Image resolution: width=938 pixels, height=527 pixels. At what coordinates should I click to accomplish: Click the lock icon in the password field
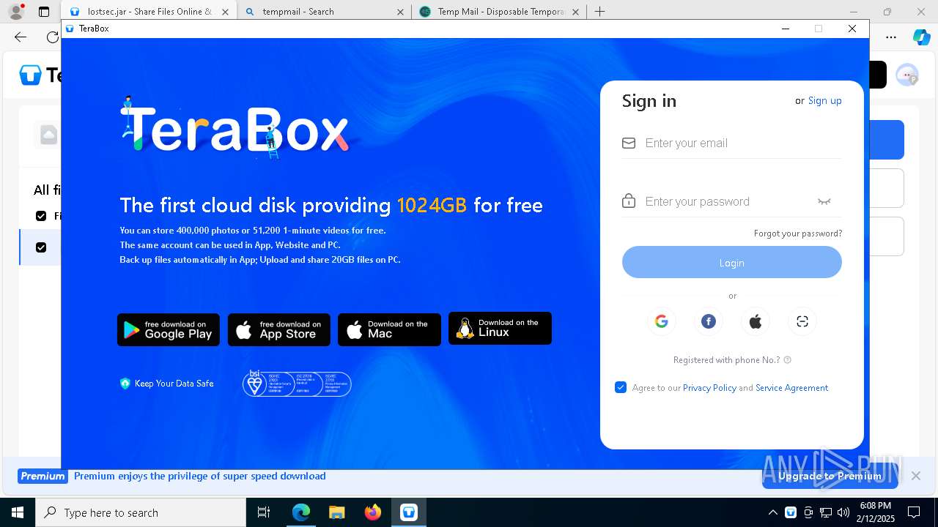[629, 201]
